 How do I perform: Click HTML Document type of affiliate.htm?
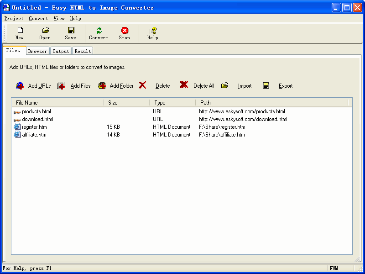(x=172, y=135)
